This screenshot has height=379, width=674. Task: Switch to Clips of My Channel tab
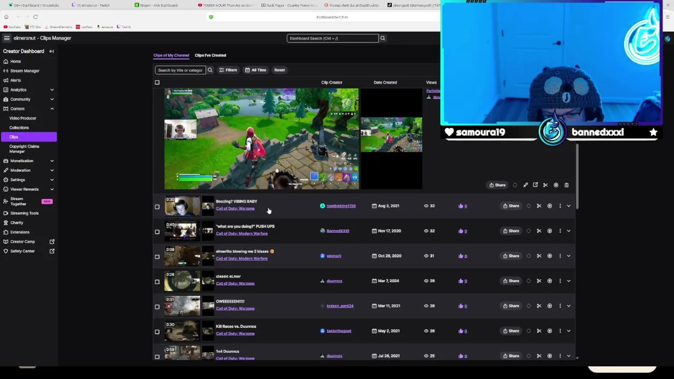(x=171, y=55)
